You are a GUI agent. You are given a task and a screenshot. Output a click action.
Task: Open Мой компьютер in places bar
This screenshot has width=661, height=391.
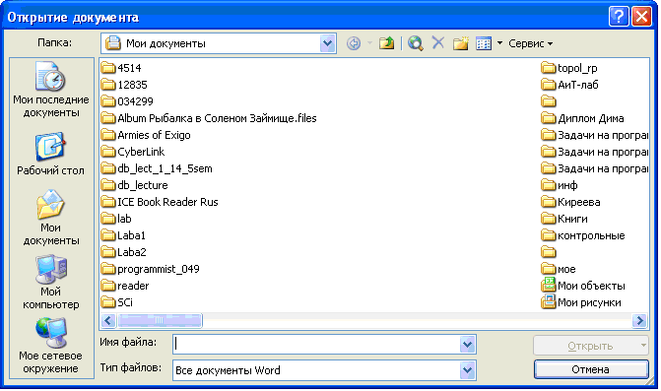[x=51, y=282]
